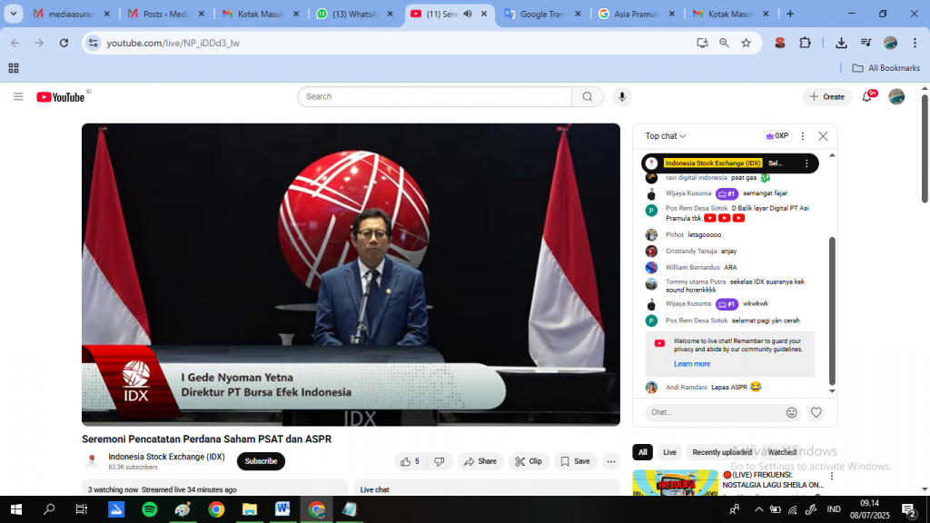
Task: Open the FREKUENSI live video thumbnail
Action: [675, 483]
